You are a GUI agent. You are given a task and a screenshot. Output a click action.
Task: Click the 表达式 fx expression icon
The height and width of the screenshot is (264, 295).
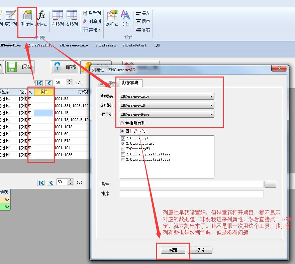(41, 18)
